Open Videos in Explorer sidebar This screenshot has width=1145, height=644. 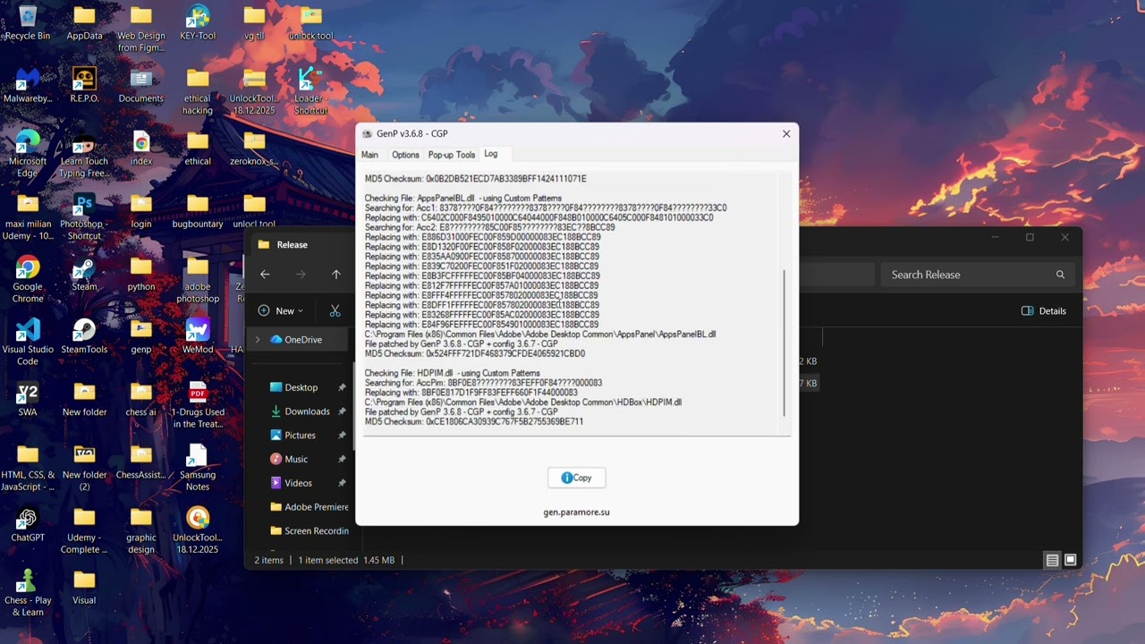[298, 483]
